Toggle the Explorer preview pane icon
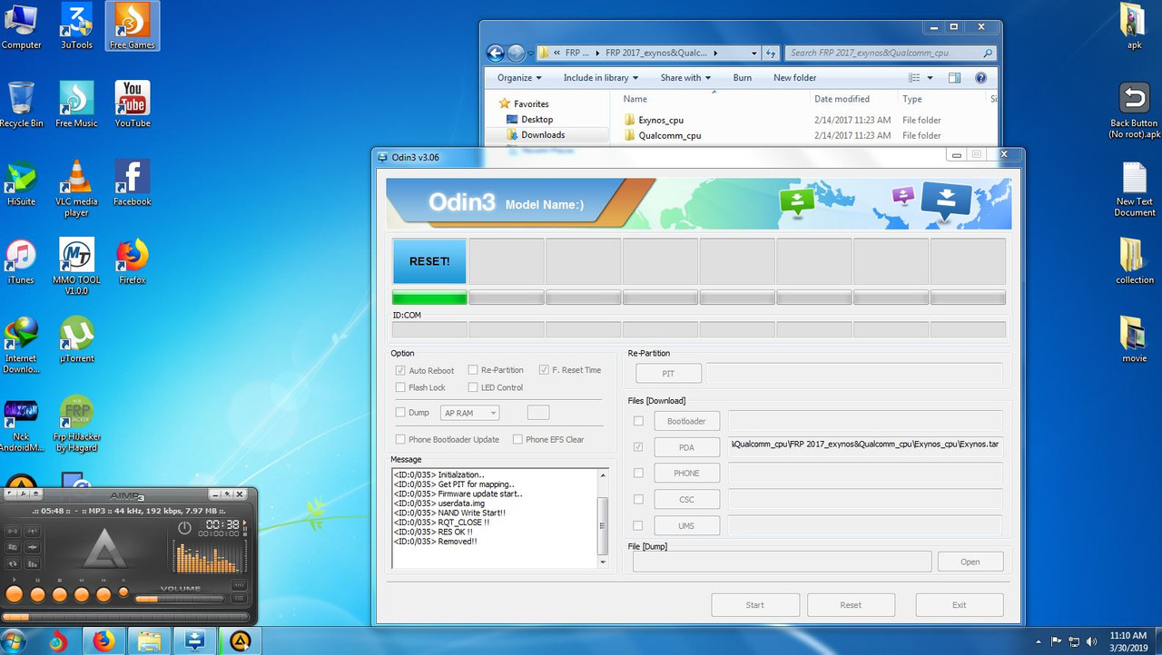 click(x=954, y=78)
